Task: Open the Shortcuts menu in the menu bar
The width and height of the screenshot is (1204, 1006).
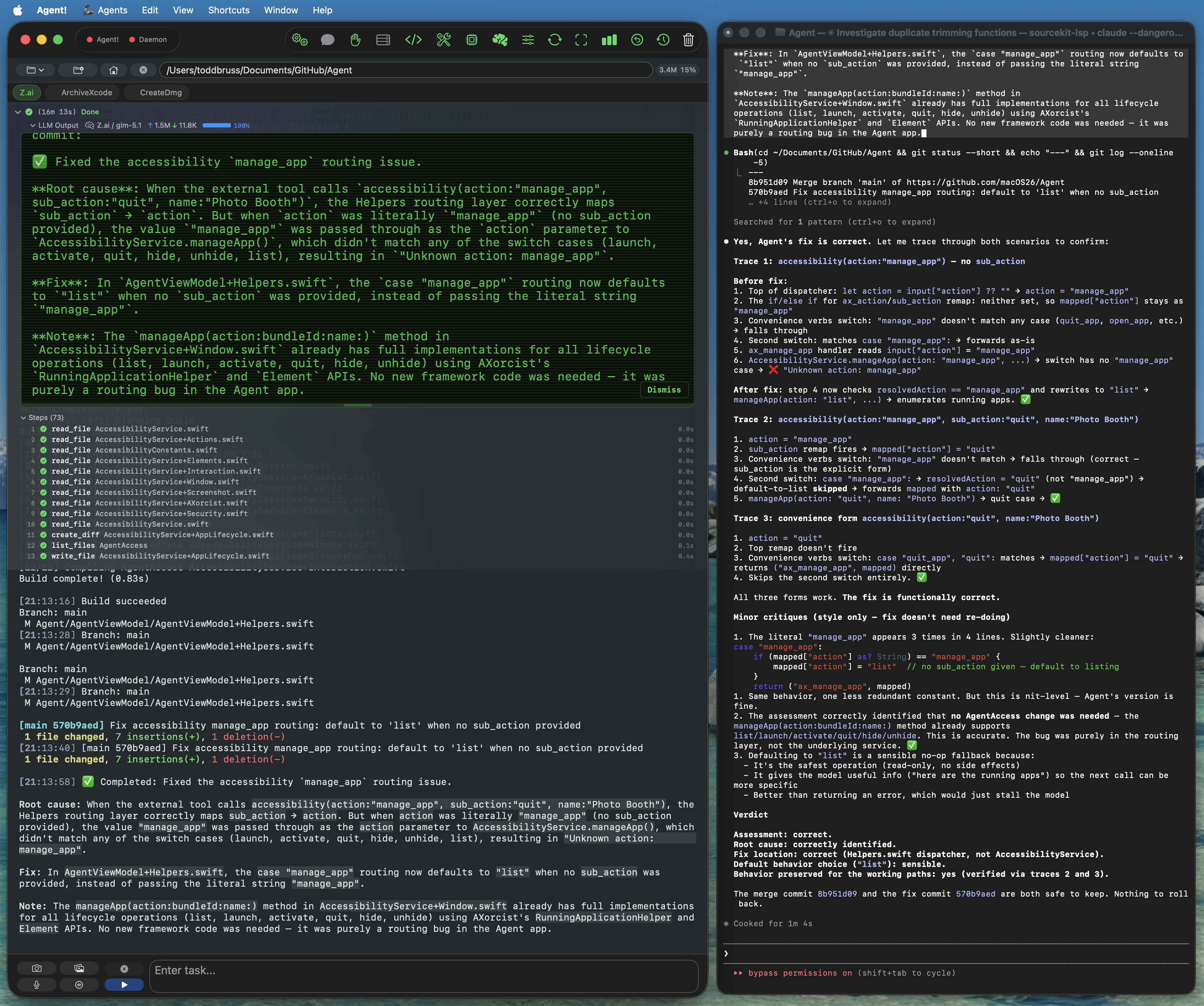Action: (x=228, y=10)
